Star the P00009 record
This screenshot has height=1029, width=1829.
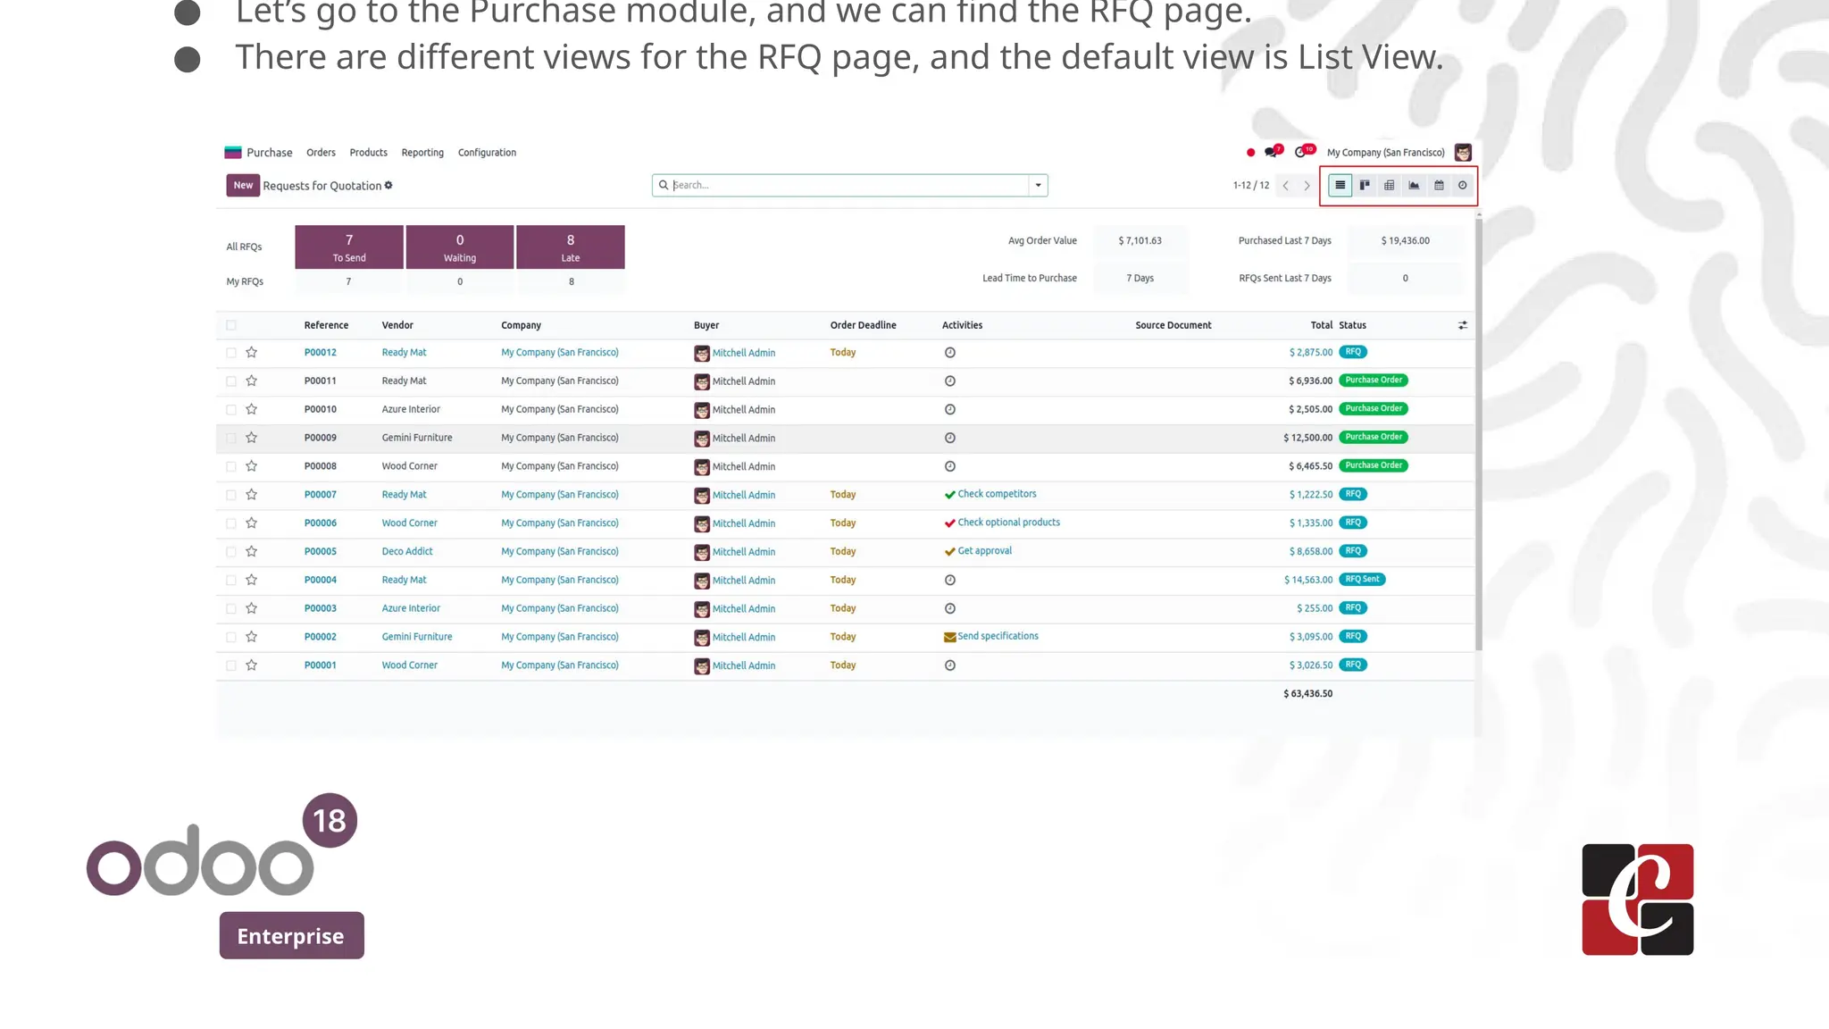(x=252, y=438)
